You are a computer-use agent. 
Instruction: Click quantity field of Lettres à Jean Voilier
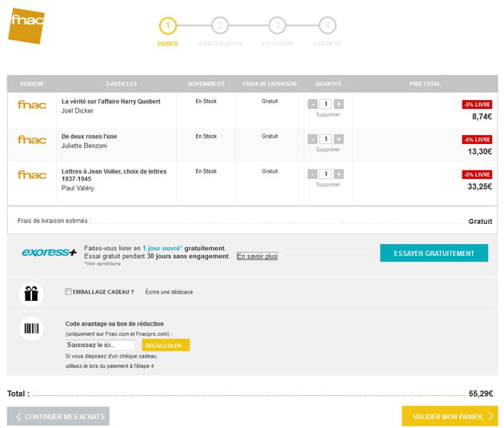[326, 174]
